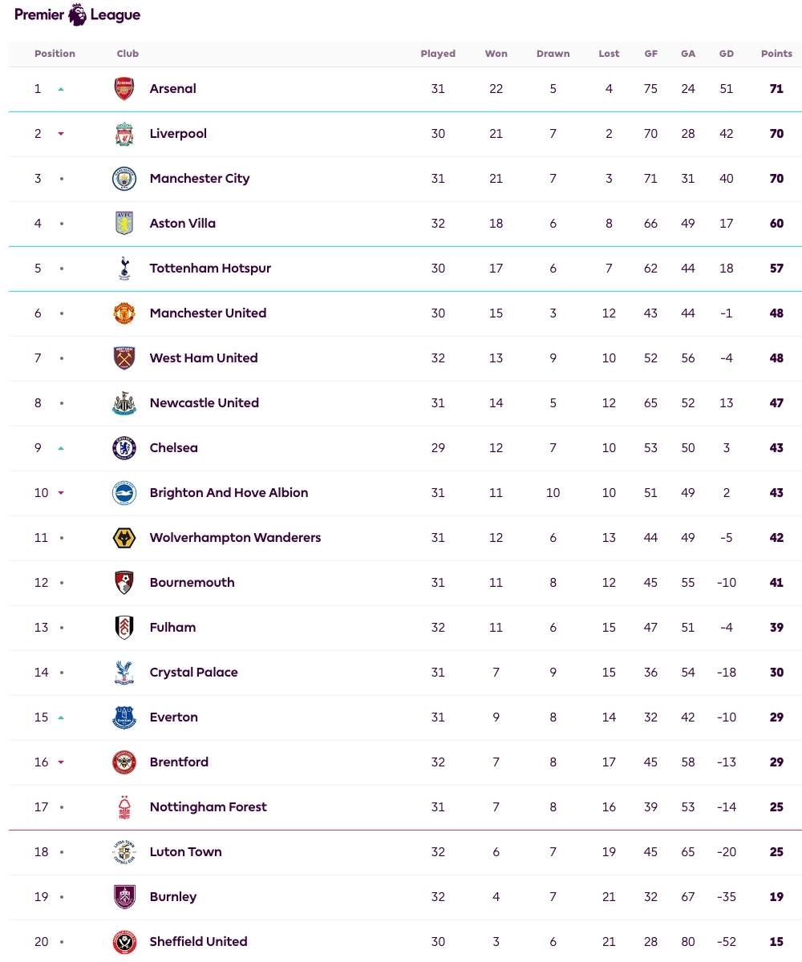The width and height of the screenshot is (802, 962).
Task: Select the Everton club crest
Action: pos(124,717)
